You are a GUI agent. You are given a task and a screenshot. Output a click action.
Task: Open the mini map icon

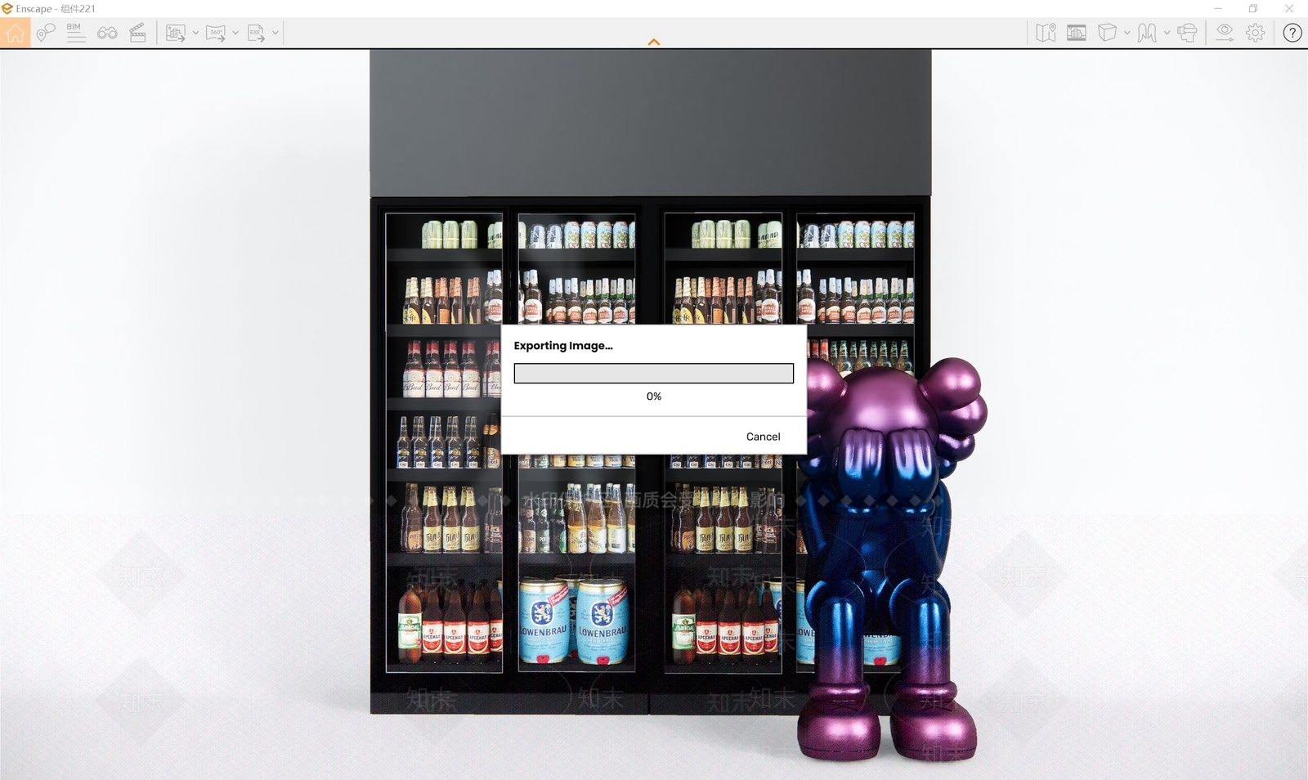[x=1046, y=33]
